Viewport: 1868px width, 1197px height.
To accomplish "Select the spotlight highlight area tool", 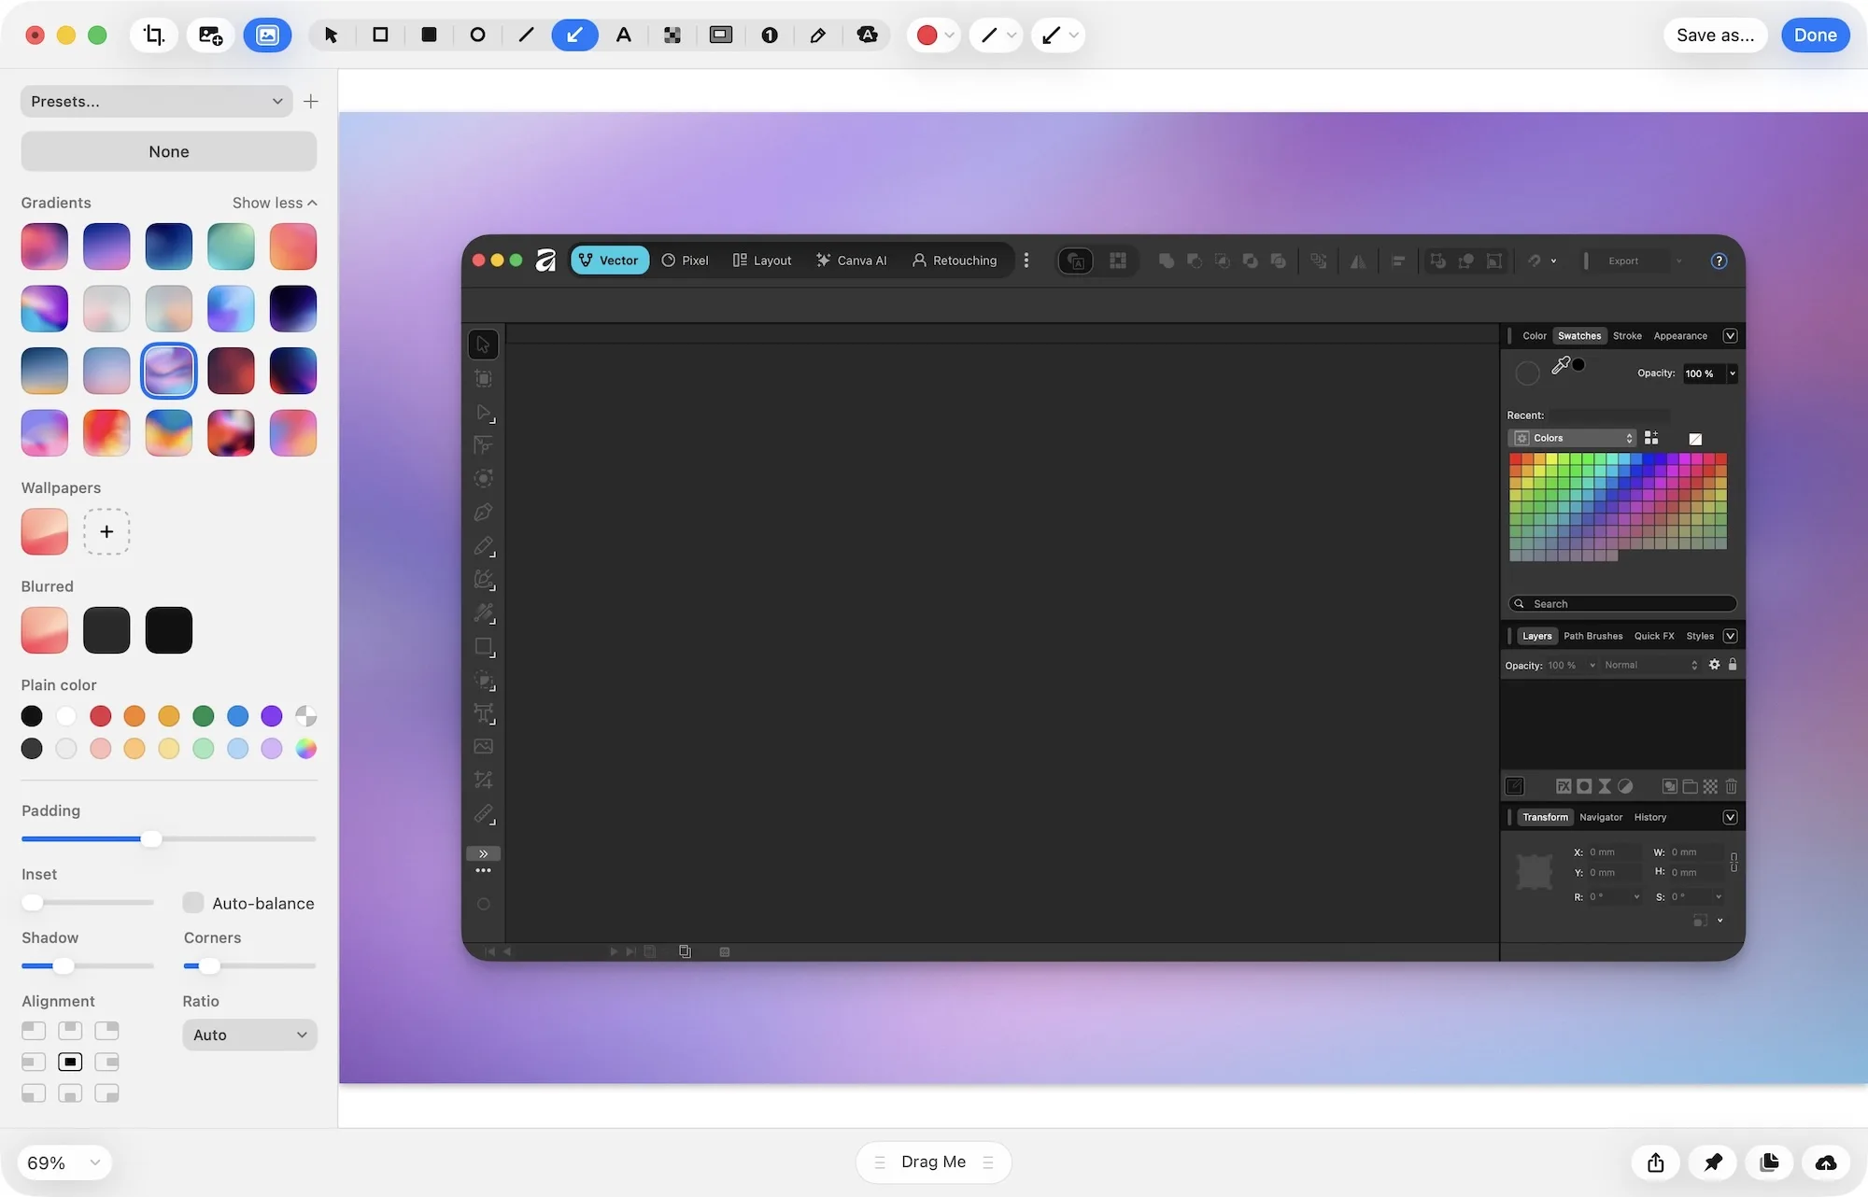I will click(721, 35).
